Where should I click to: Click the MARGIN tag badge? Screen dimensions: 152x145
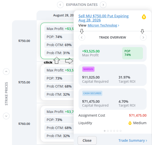point(88,69)
